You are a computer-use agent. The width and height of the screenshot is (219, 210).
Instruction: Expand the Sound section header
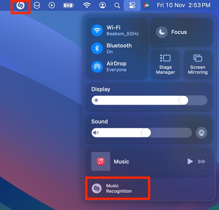100,121
